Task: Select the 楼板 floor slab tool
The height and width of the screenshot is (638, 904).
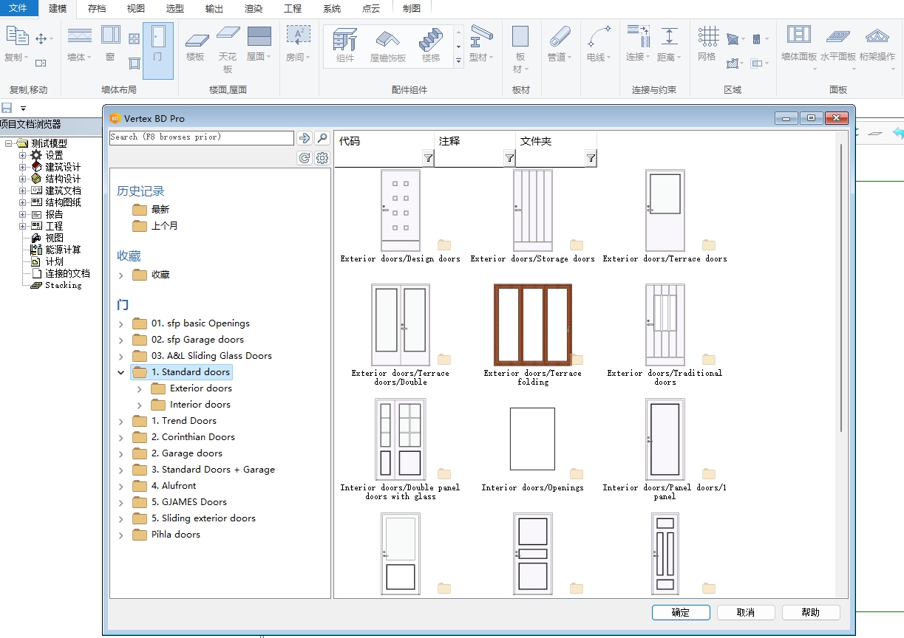Action: point(195,45)
